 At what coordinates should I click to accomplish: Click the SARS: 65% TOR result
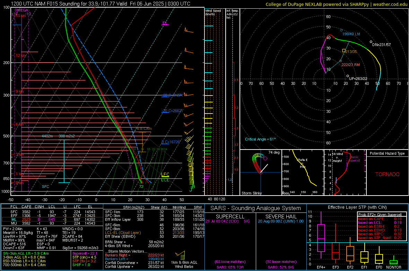(x=230, y=267)
